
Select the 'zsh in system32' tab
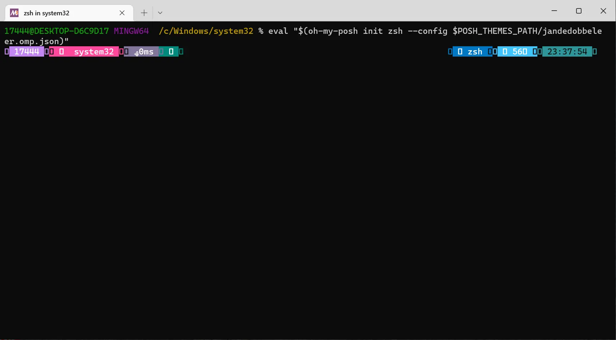(69, 13)
